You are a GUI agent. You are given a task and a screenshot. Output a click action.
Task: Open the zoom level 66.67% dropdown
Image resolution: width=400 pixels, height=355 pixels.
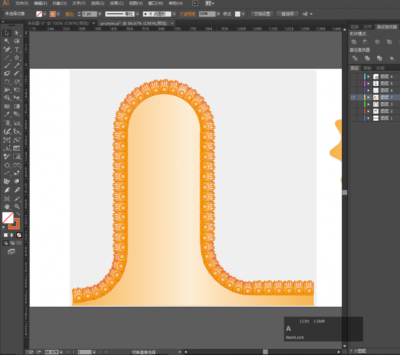61,352
